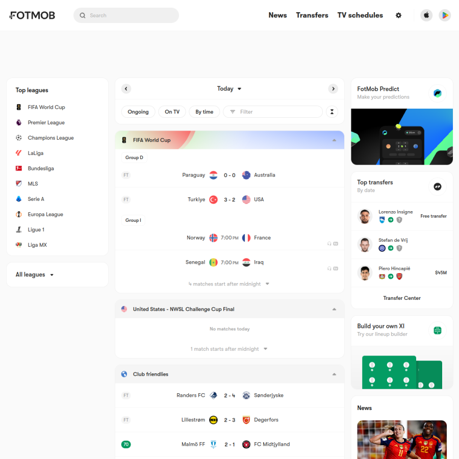Click the FIFA World Cup trophy icon in sidebar

pos(19,107)
